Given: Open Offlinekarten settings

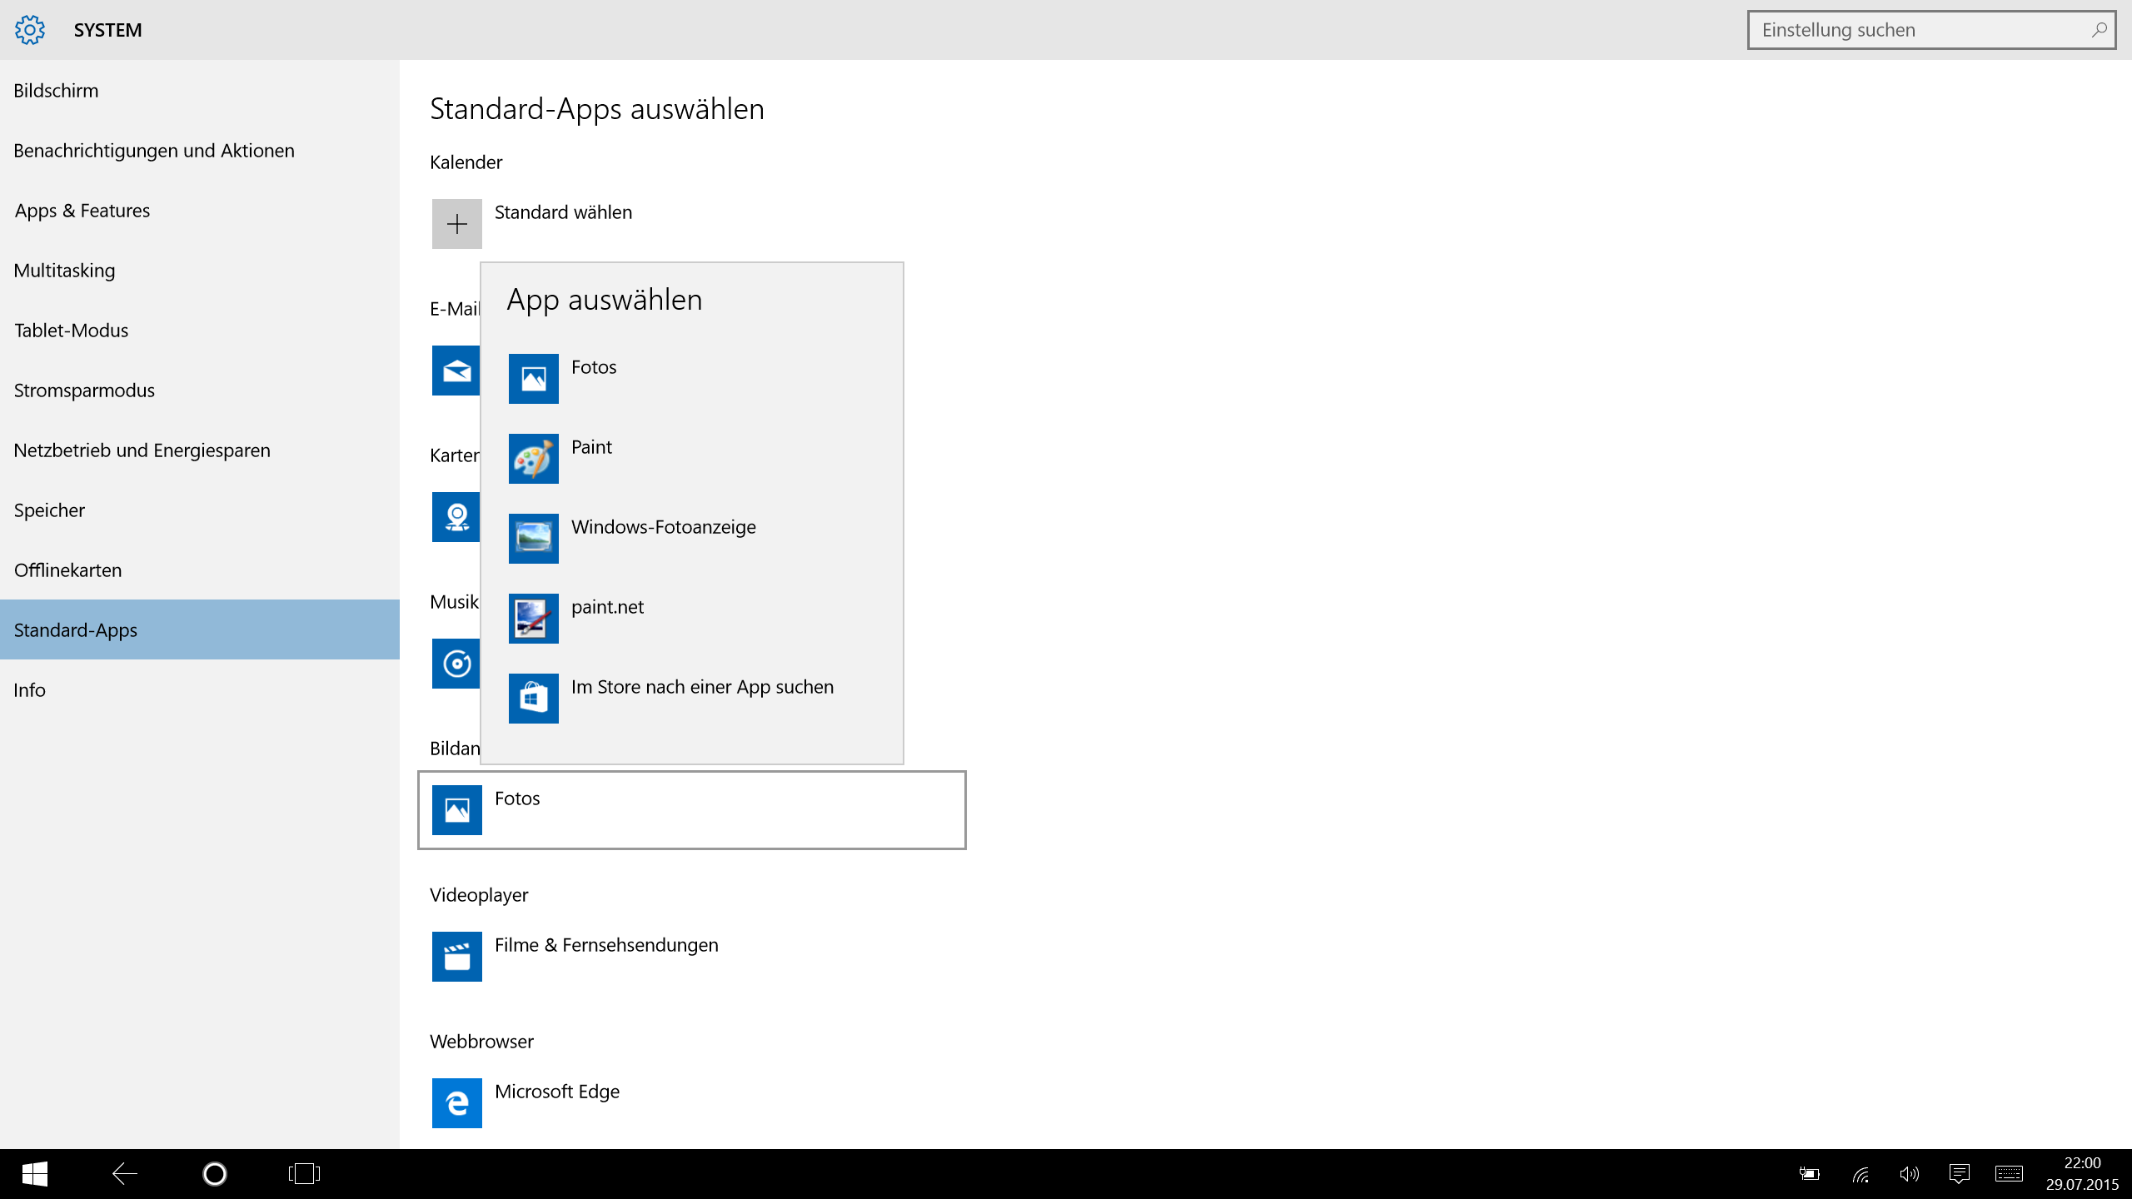Looking at the screenshot, I should (200, 570).
